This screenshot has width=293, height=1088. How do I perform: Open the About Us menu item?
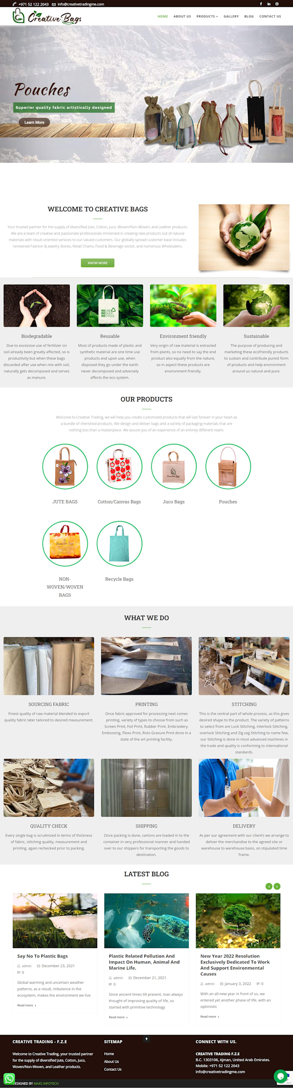(182, 16)
